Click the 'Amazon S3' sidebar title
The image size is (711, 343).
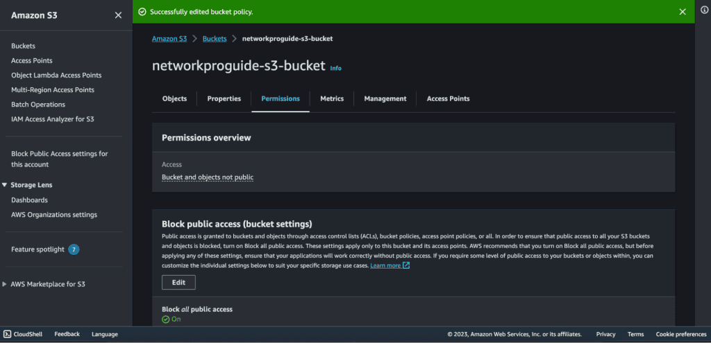(x=34, y=15)
